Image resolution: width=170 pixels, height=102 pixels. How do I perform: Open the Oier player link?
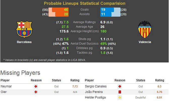pos(4,92)
